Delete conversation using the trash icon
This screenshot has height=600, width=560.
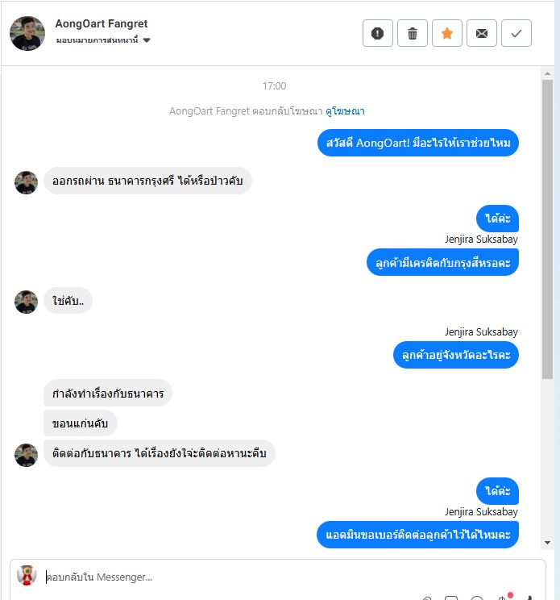coord(413,33)
